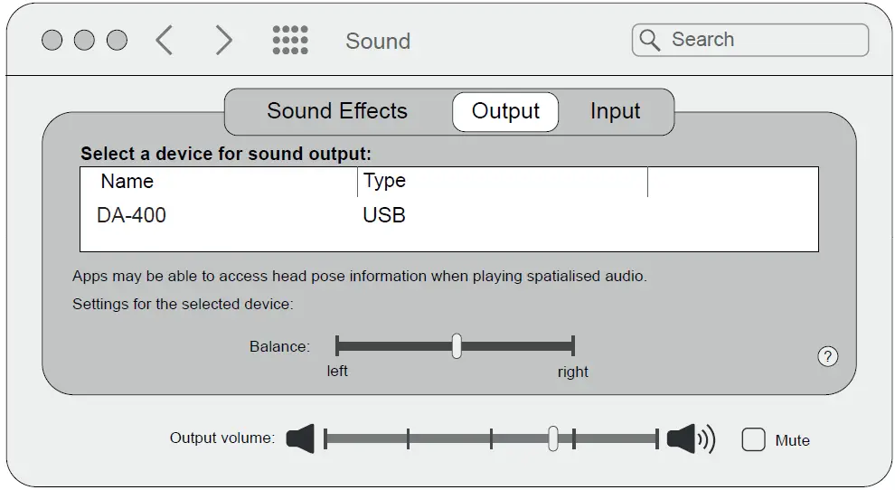Click the low volume speaker icon
Screen dimensions: 895x490
click(x=301, y=439)
